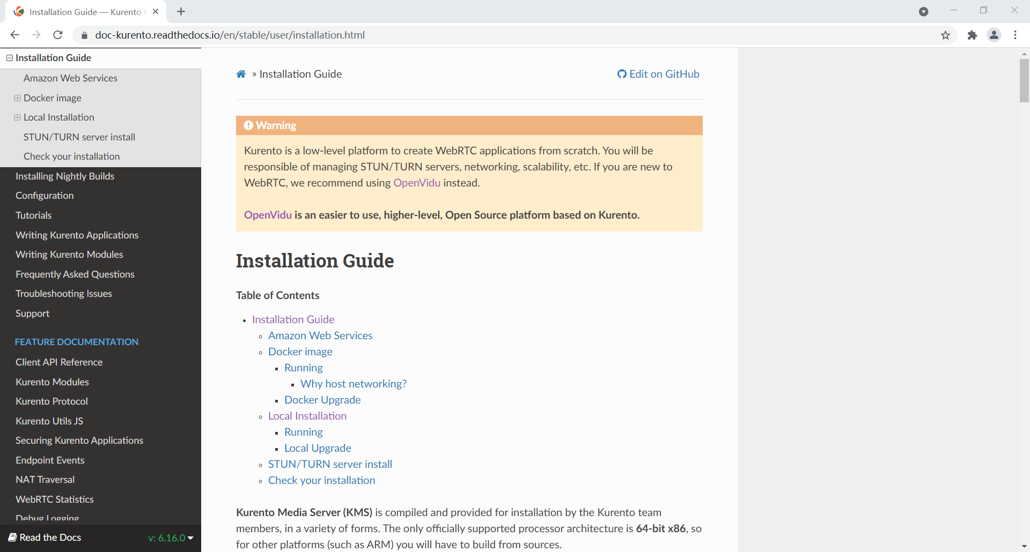Viewport: 1030px width, 552px height.
Task: Open WebRTC Statistics page
Action: (54, 499)
